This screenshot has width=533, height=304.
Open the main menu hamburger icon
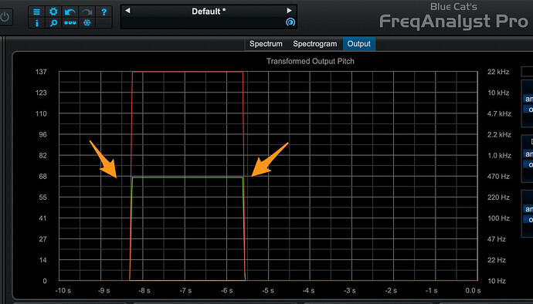click(x=36, y=12)
